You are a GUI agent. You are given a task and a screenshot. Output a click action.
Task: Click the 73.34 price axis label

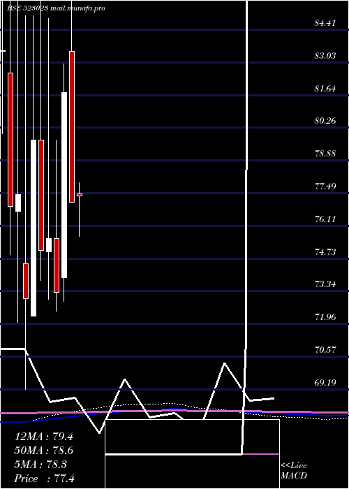pos(325,284)
